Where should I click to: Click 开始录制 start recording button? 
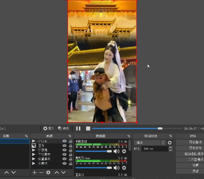coord(190,148)
